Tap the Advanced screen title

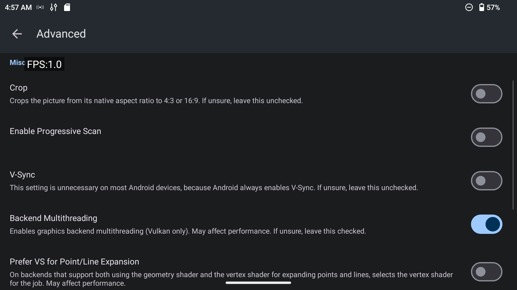(x=61, y=34)
